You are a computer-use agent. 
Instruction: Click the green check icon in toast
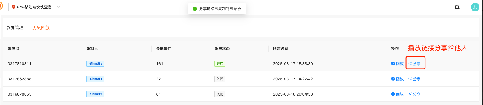click(195, 9)
